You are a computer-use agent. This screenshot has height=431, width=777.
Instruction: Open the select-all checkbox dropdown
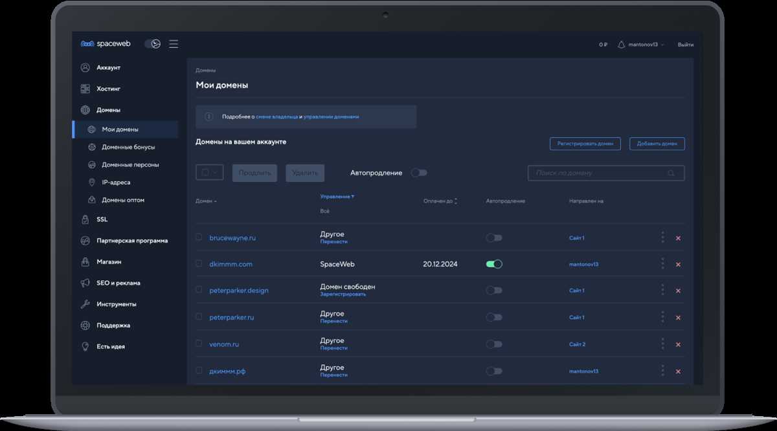209,173
